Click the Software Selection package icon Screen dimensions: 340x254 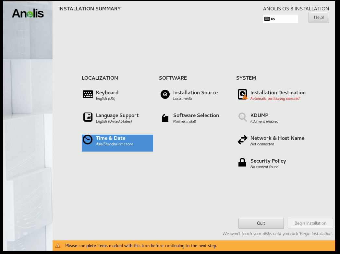(x=165, y=118)
